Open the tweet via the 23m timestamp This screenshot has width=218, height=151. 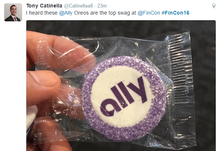tap(102, 6)
